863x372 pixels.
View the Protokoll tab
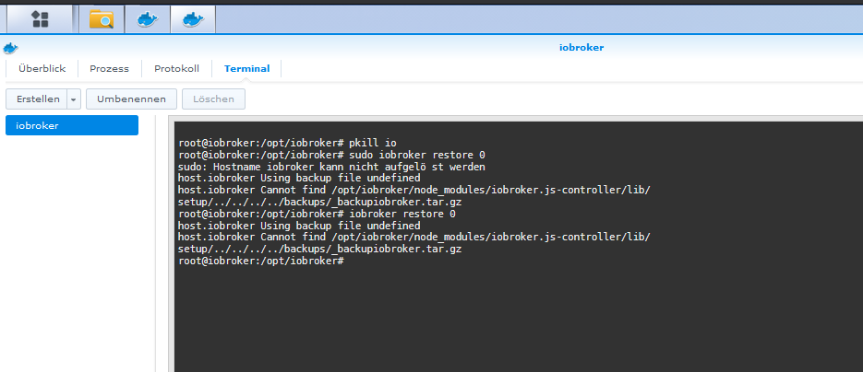[x=176, y=69]
